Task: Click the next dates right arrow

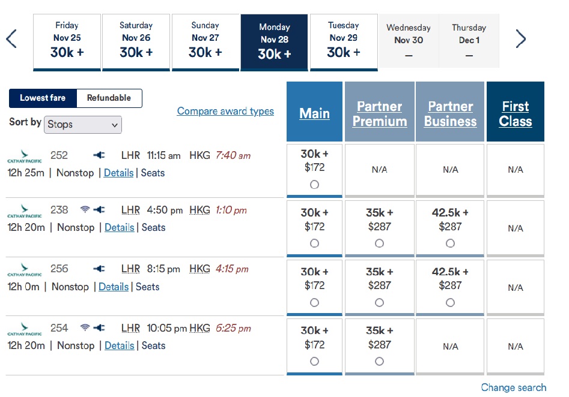Action: [x=520, y=40]
